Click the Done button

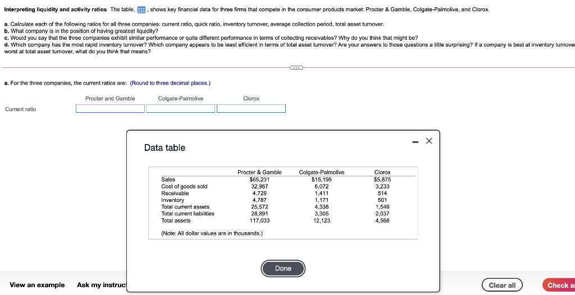tap(283, 269)
